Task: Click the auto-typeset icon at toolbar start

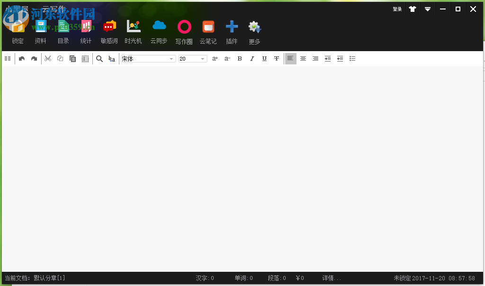Action: point(8,58)
